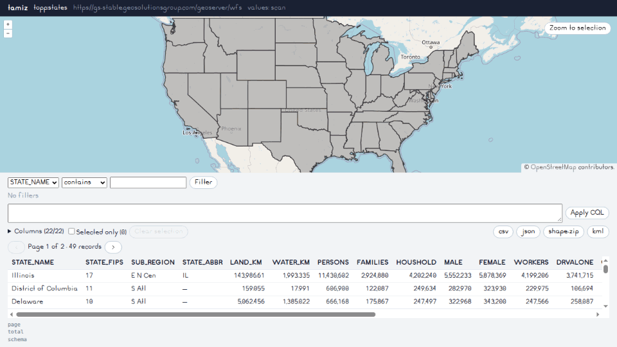The height and width of the screenshot is (347, 617).
Task: Open the STATE_NAME field dropdown
Action: (x=33, y=182)
